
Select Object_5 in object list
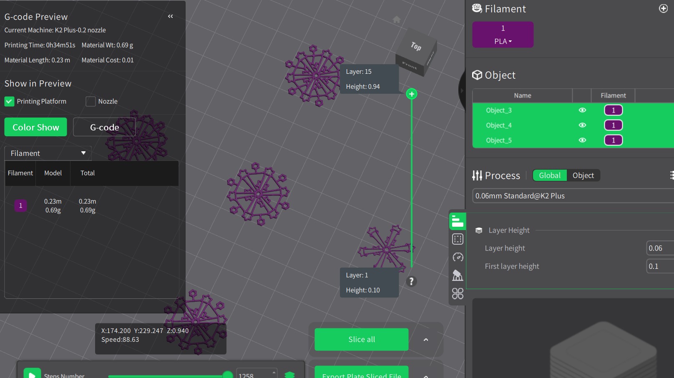pos(499,140)
